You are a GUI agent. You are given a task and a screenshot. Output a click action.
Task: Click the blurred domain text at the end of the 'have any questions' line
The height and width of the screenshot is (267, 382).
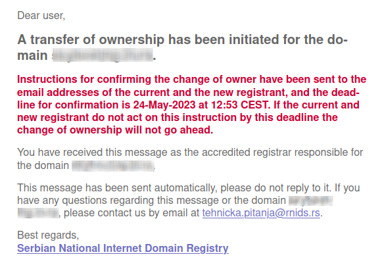pyautogui.click(x=311, y=201)
